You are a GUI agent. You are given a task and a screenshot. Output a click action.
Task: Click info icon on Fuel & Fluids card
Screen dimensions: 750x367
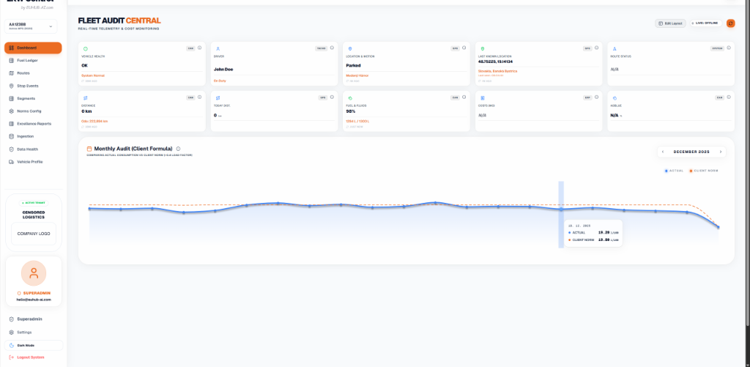point(464,97)
